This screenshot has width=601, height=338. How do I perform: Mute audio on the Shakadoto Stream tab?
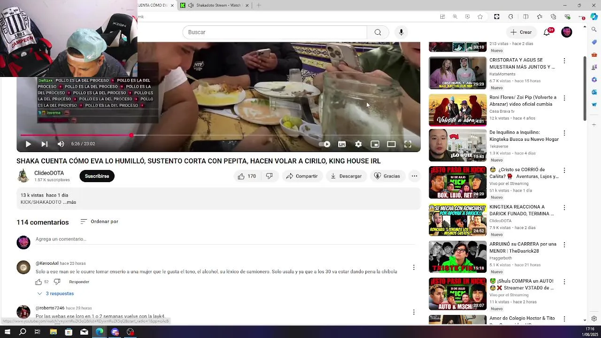(191, 5)
